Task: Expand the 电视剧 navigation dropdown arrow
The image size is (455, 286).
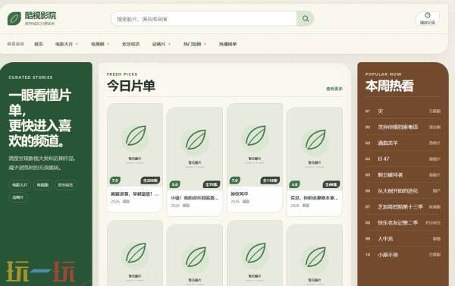Action: coord(108,44)
